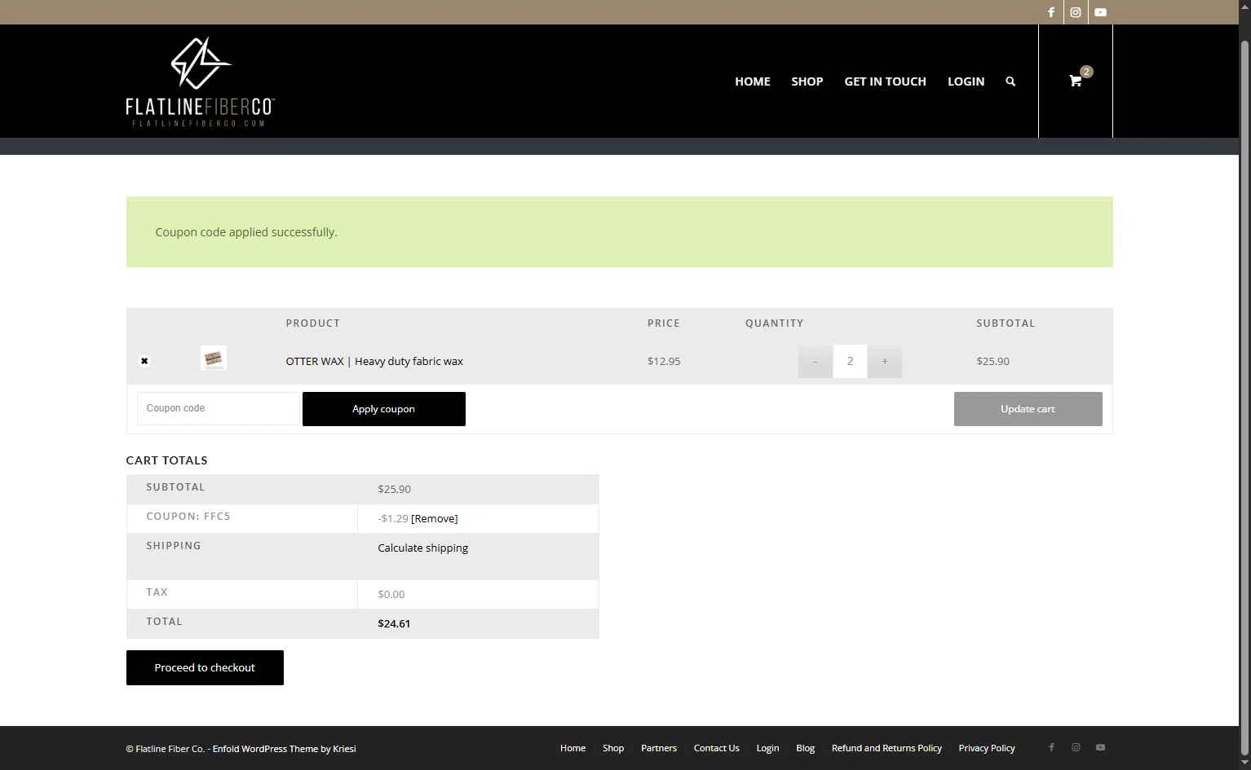Image resolution: width=1251 pixels, height=770 pixels.
Task: Click the Update cart button
Action: point(1028,409)
